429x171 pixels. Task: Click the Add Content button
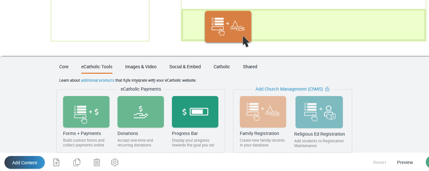click(x=25, y=162)
